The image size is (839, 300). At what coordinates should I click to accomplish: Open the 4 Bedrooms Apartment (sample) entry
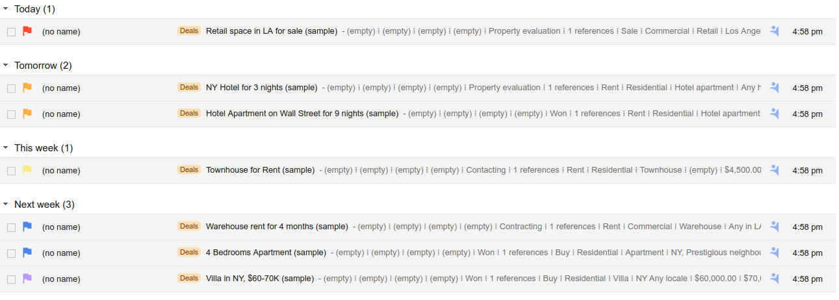(x=266, y=253)
